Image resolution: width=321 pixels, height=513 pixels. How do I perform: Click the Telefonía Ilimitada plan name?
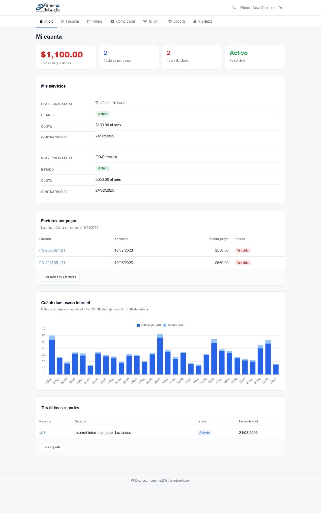[110, 103]
